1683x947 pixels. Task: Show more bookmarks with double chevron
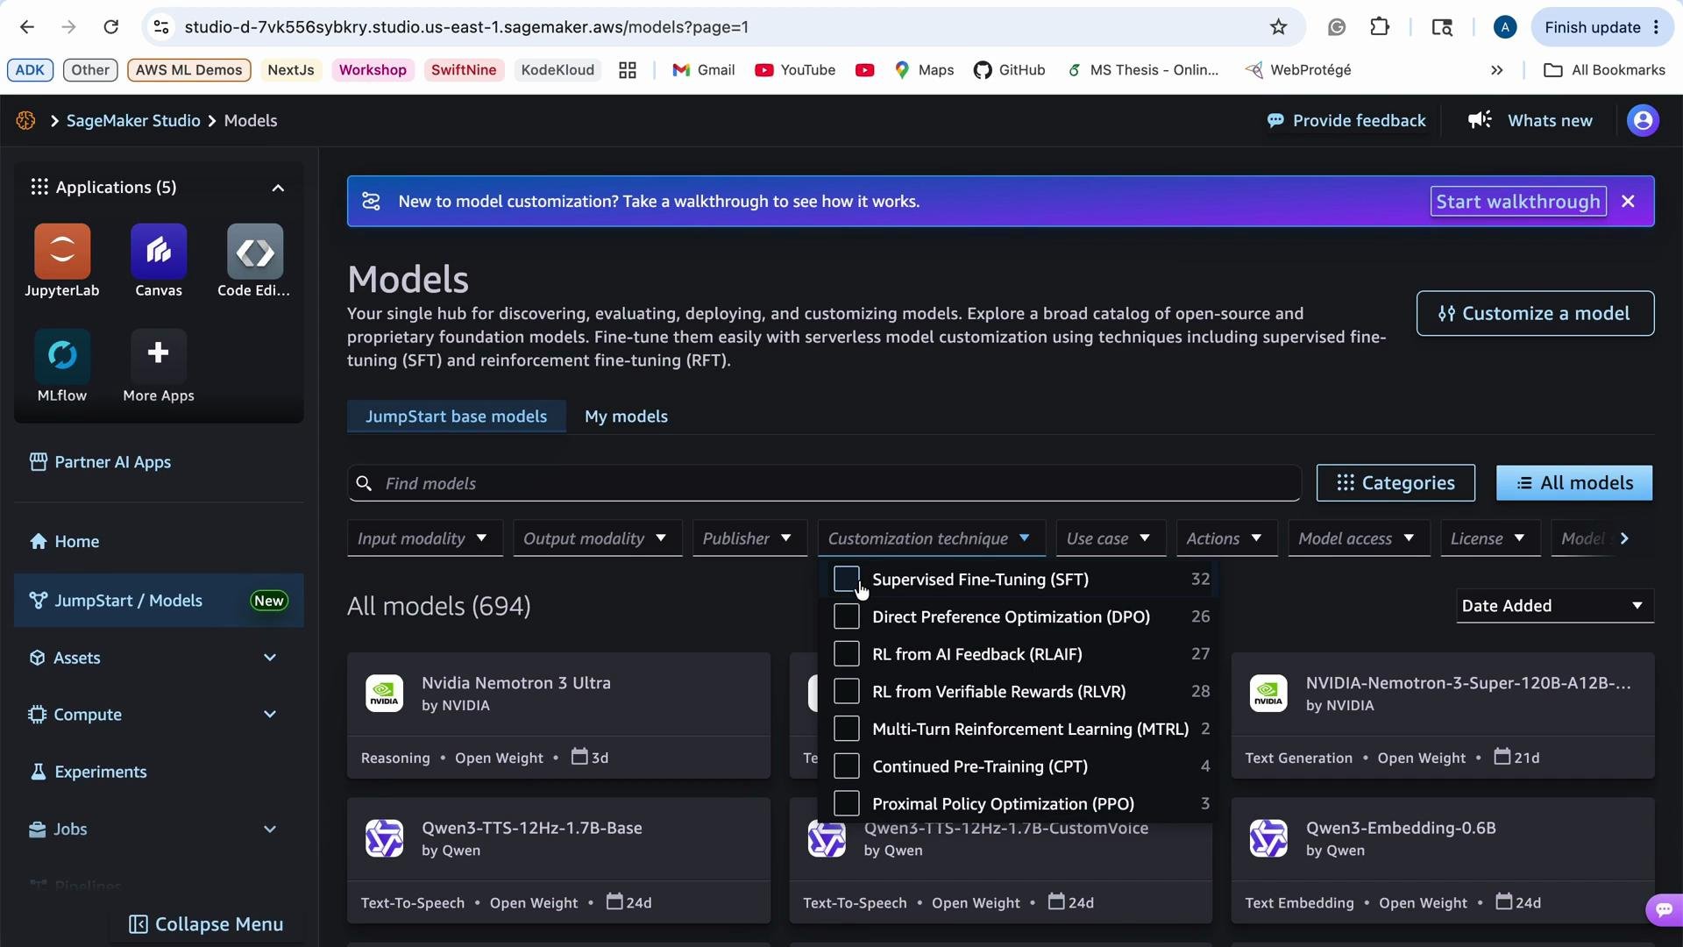[x=1496, y=70]
